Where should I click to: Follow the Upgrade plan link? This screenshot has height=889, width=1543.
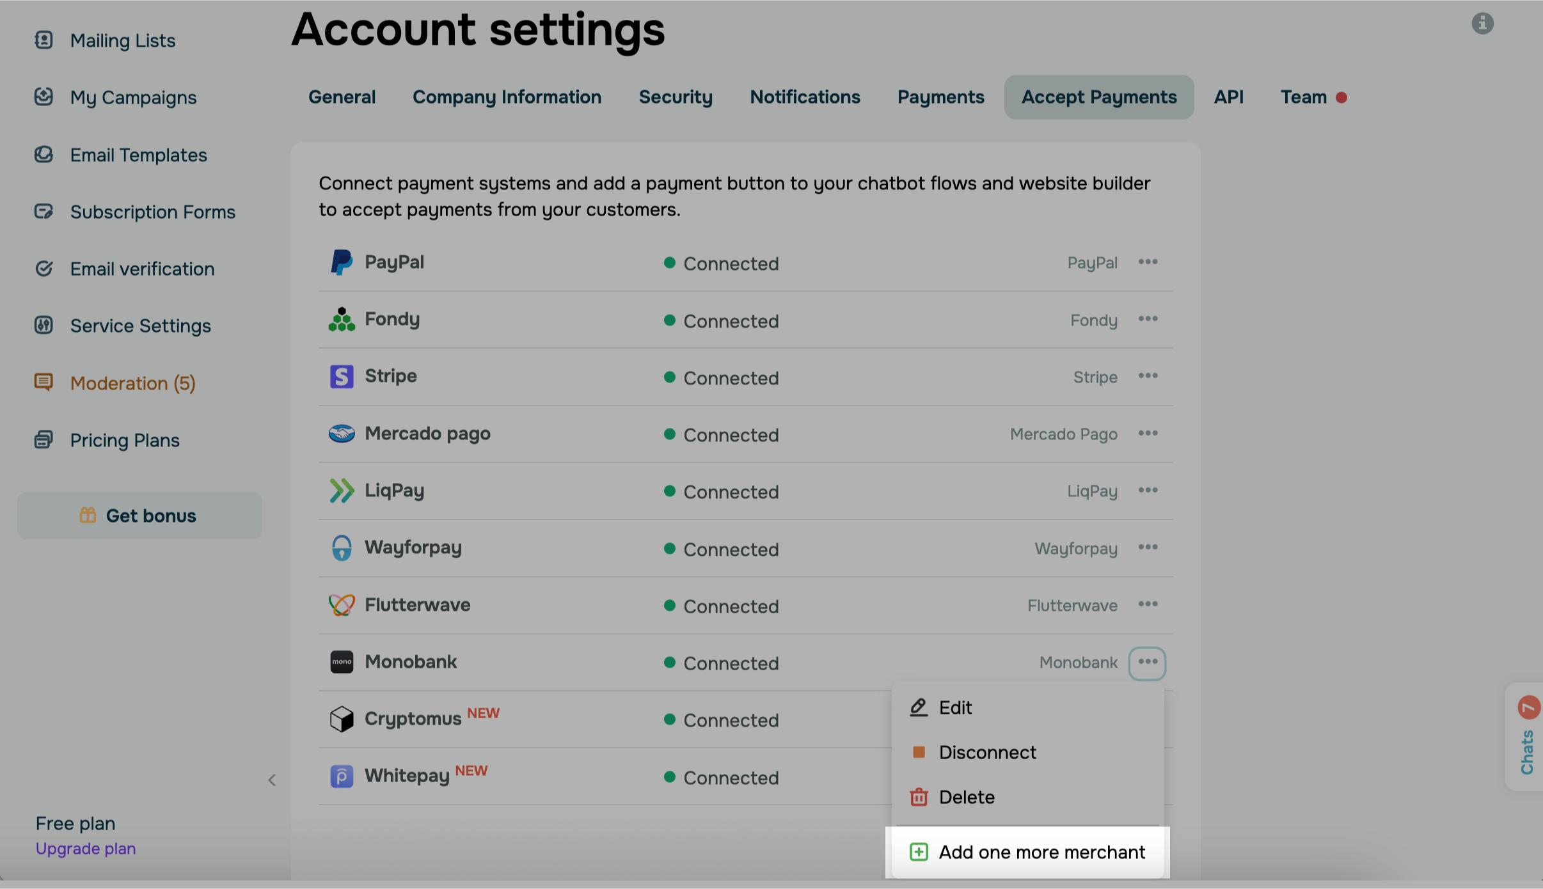(86, 849)
